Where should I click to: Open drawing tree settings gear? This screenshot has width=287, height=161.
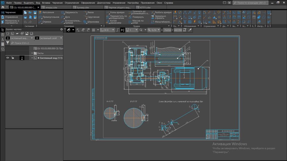[61, 29]
